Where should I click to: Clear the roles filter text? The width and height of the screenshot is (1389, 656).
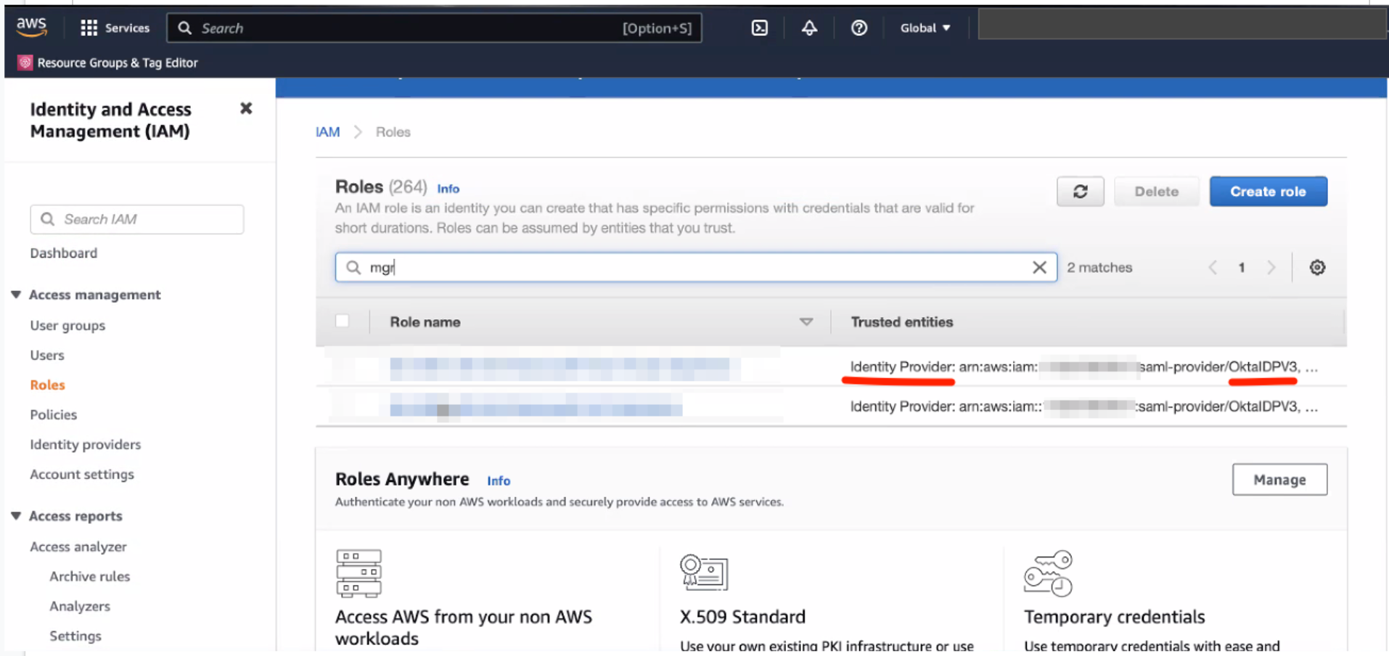click(1039, 267)
